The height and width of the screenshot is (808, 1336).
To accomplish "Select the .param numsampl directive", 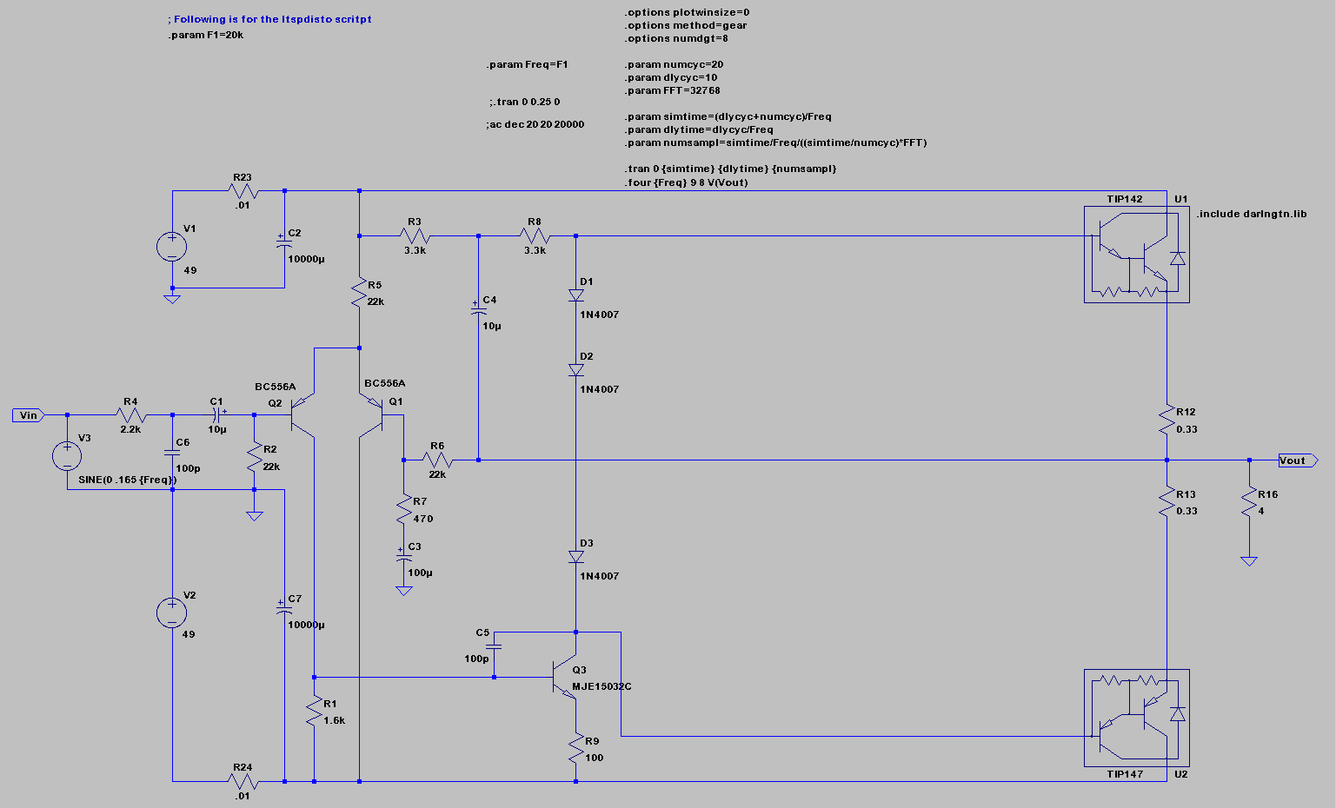I will 776,142.
